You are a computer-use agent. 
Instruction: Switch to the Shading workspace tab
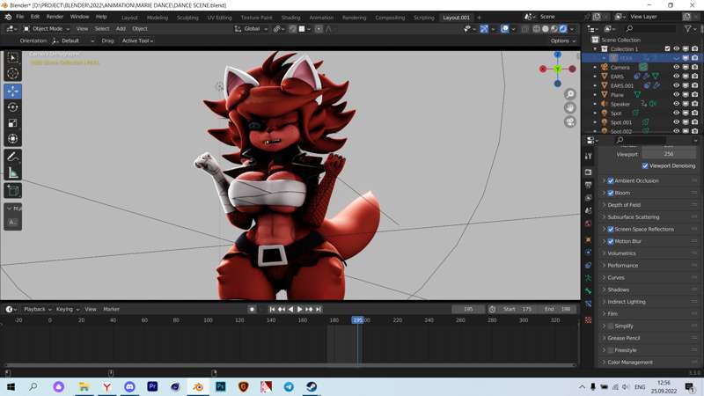pos(291,18)
